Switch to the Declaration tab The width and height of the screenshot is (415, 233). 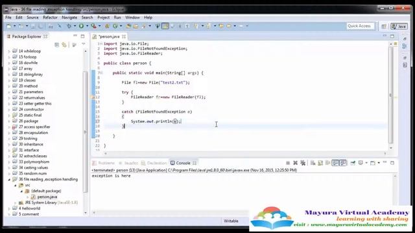pyautogui.click(x=154, y=163)
